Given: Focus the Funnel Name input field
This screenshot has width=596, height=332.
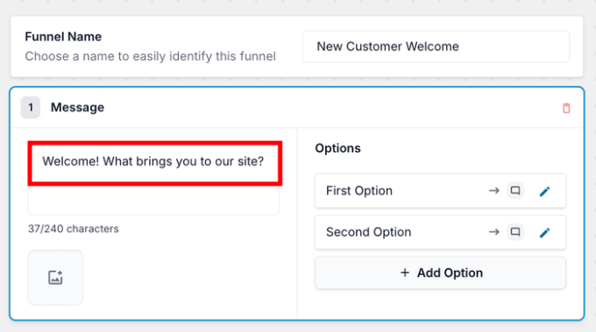Looking at the screenshot, I should point(436,46).
